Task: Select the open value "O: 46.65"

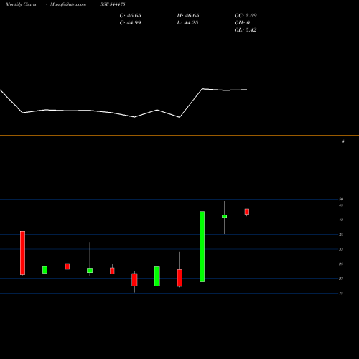Action: coord(130,16)
